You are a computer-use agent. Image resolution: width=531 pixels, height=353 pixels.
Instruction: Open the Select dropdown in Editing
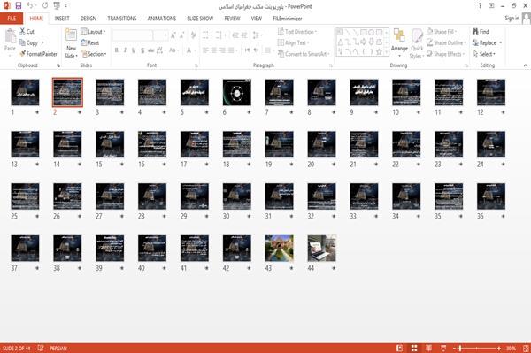(x=484, y=54)
